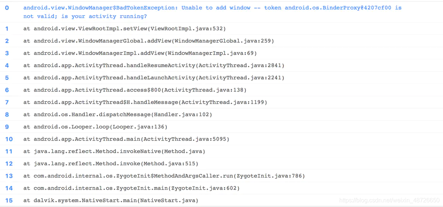This screenshot has width=443, height=207.
Task: Select the BadTokenException message line
Action: pos(212,12)
